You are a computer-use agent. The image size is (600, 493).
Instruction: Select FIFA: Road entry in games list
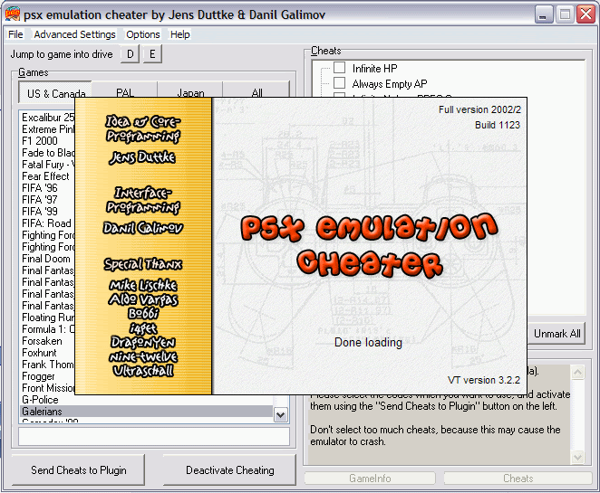coord(46,223)
